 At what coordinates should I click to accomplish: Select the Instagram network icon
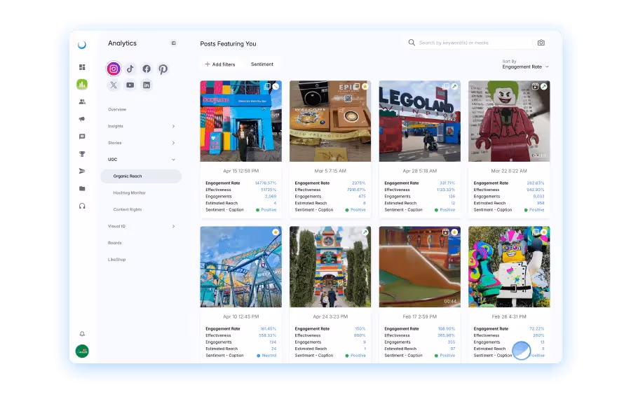coord(114,69)
